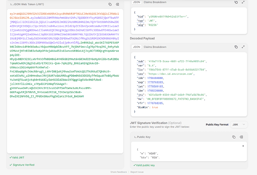Click the Valid public key status
The height and width of the screenshot is (175, 257).
144,165
